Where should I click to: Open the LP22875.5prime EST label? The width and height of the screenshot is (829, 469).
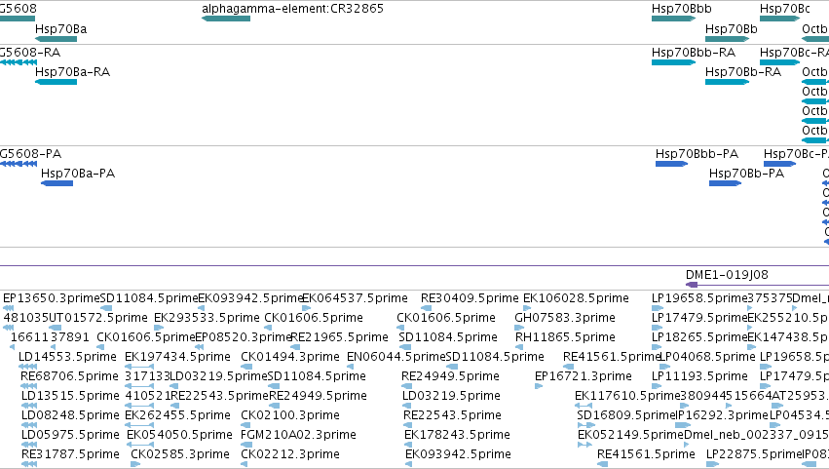click(x=755, y=455)
